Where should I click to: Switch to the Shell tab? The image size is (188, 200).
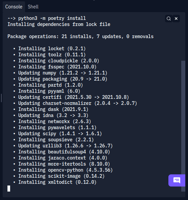pyautogui.click(x=33, y=7)
